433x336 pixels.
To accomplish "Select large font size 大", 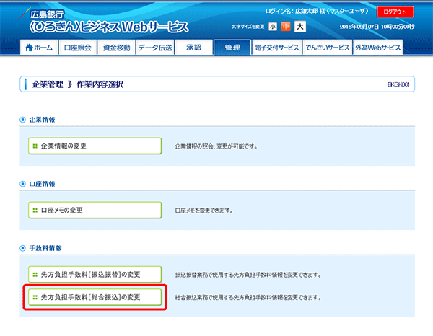I will 300,27.
